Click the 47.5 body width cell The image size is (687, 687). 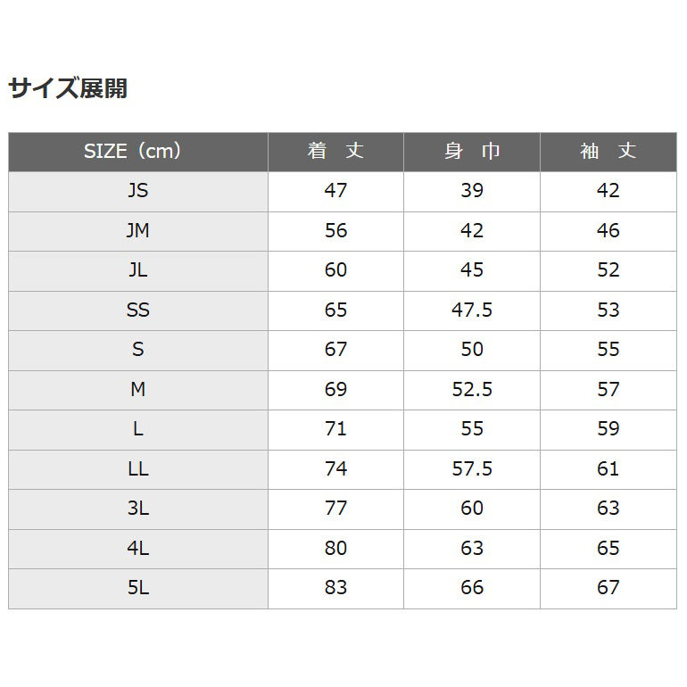472,310
